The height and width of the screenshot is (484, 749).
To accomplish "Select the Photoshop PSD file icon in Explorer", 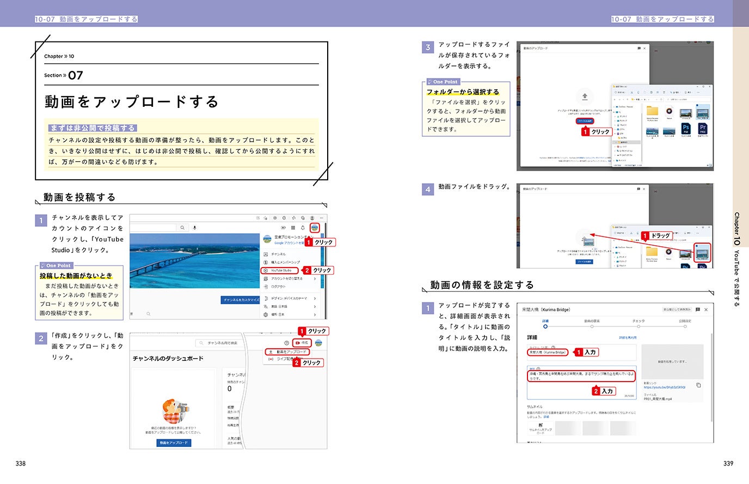I will pyautogui.click(x=686, y=128).
